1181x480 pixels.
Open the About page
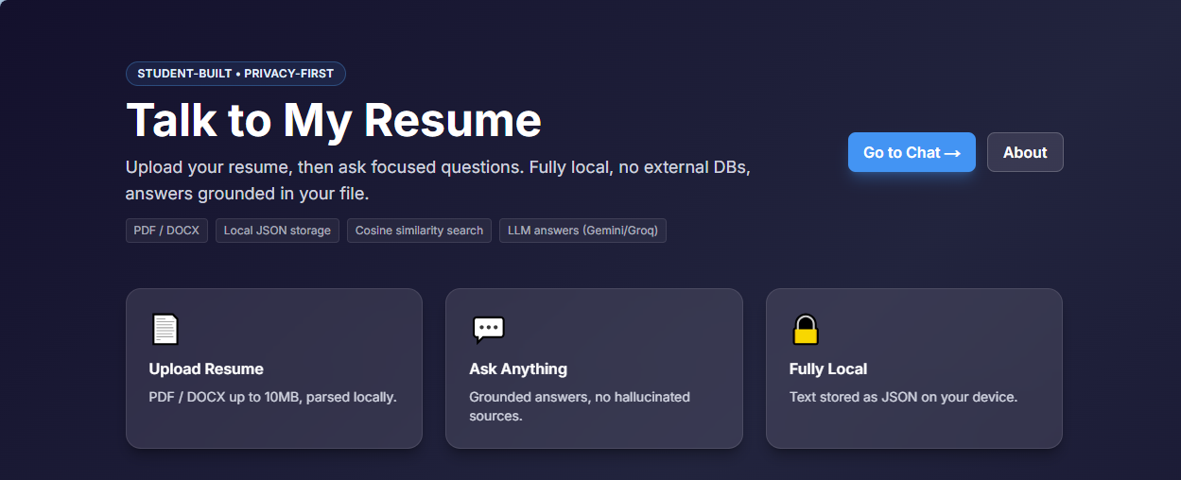pos(1025,152)
